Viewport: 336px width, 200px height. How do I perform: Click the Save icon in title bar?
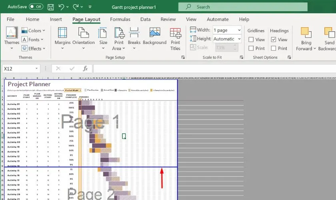pos(50,7)
